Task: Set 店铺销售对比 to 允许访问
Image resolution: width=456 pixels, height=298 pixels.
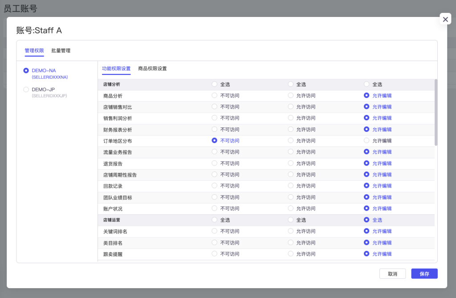Action: (290, 107)
